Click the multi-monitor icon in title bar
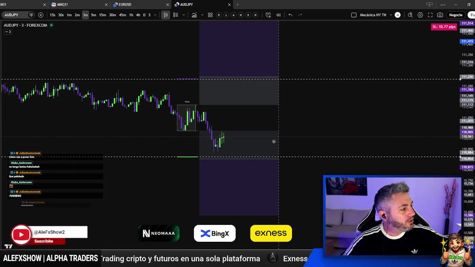This screenshot has width=475, height=267. (429, 4)
